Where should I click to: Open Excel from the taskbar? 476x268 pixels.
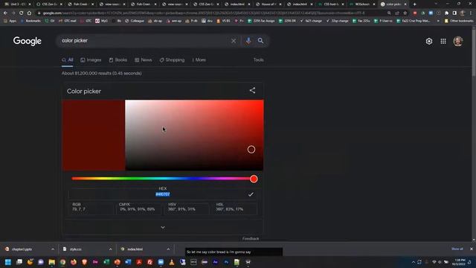pos(106,262)
